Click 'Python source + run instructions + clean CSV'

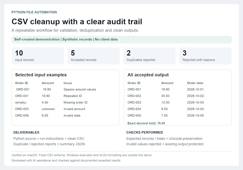point(49,139)
